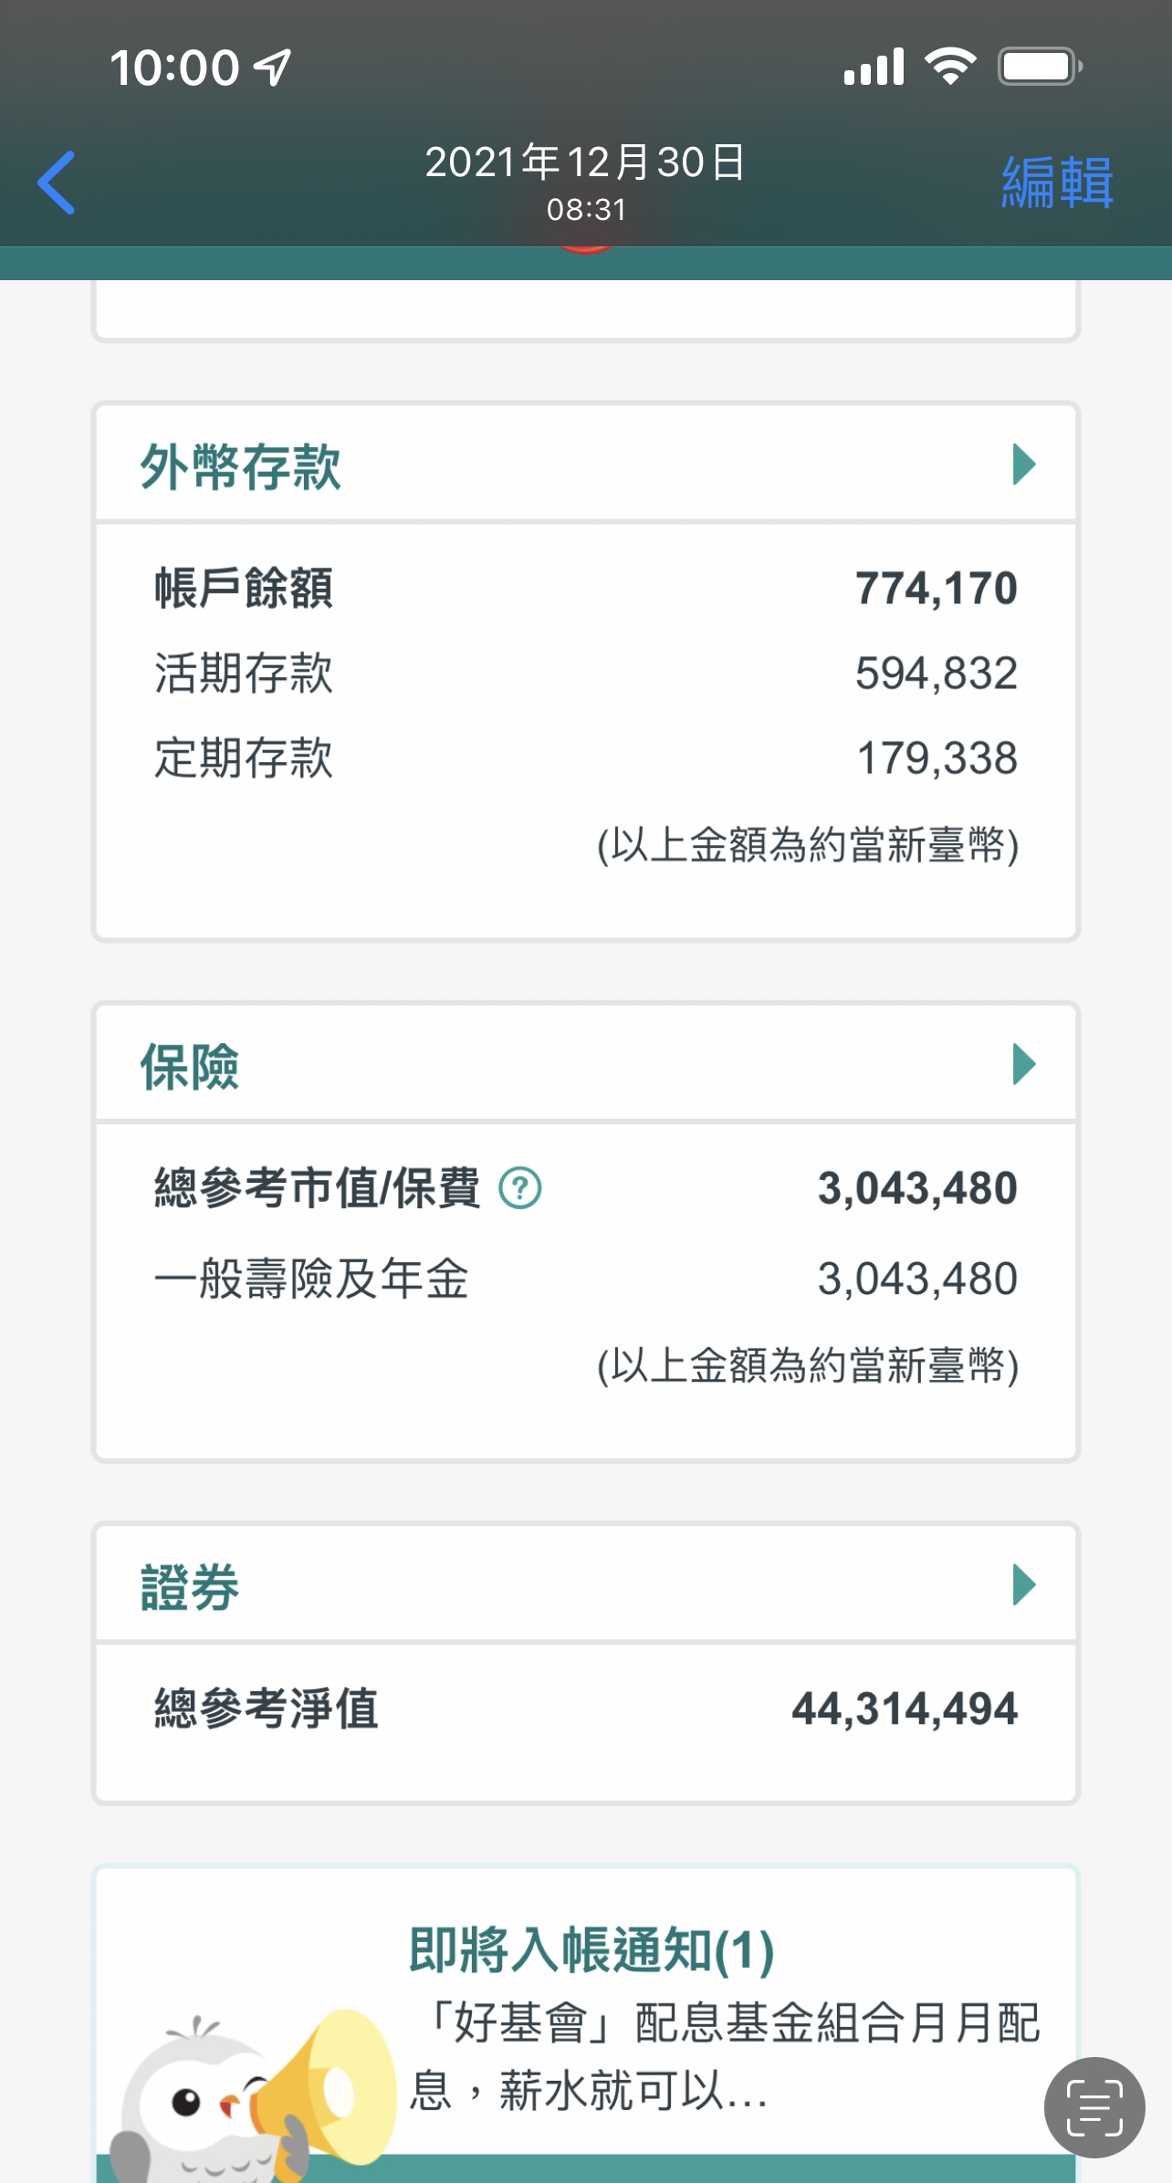Select the 總參考淨值 44,314,494 row
This screenshot has height=2183, width=1172.
click(x=584, y=1708)
